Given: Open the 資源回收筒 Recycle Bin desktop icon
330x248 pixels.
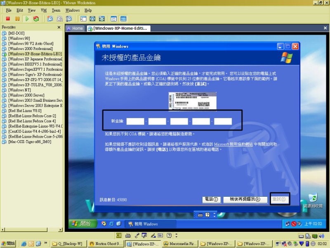Looking at the screenshot, I should pyautogui.click(x=313, y=200).
